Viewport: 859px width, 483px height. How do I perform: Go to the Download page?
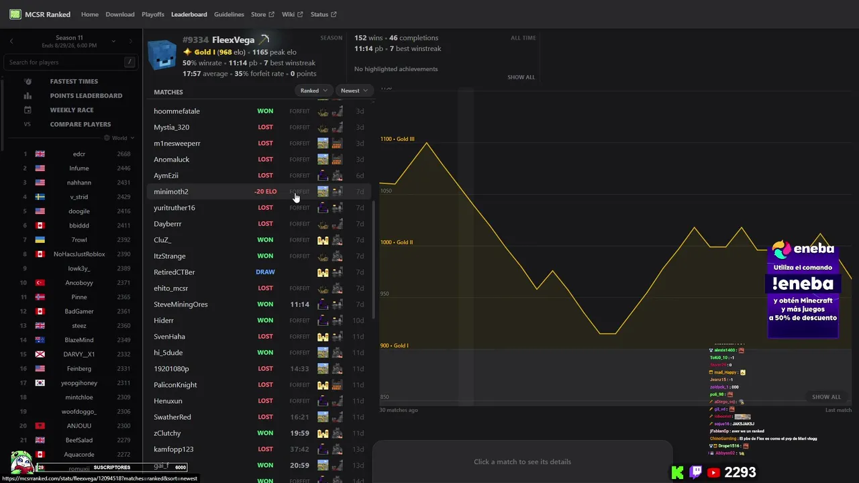(x=120, y=14)
